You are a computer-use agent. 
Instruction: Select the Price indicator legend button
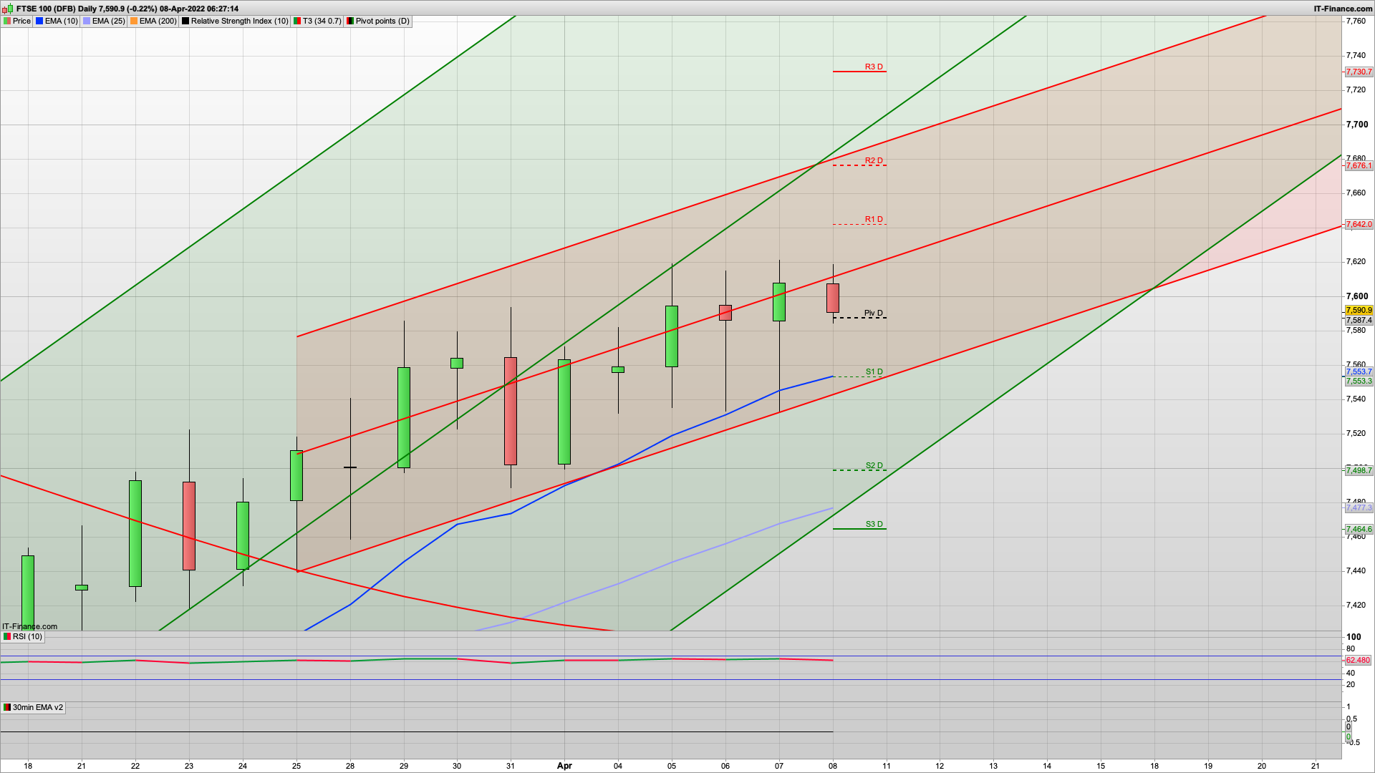tap(17, 21)
